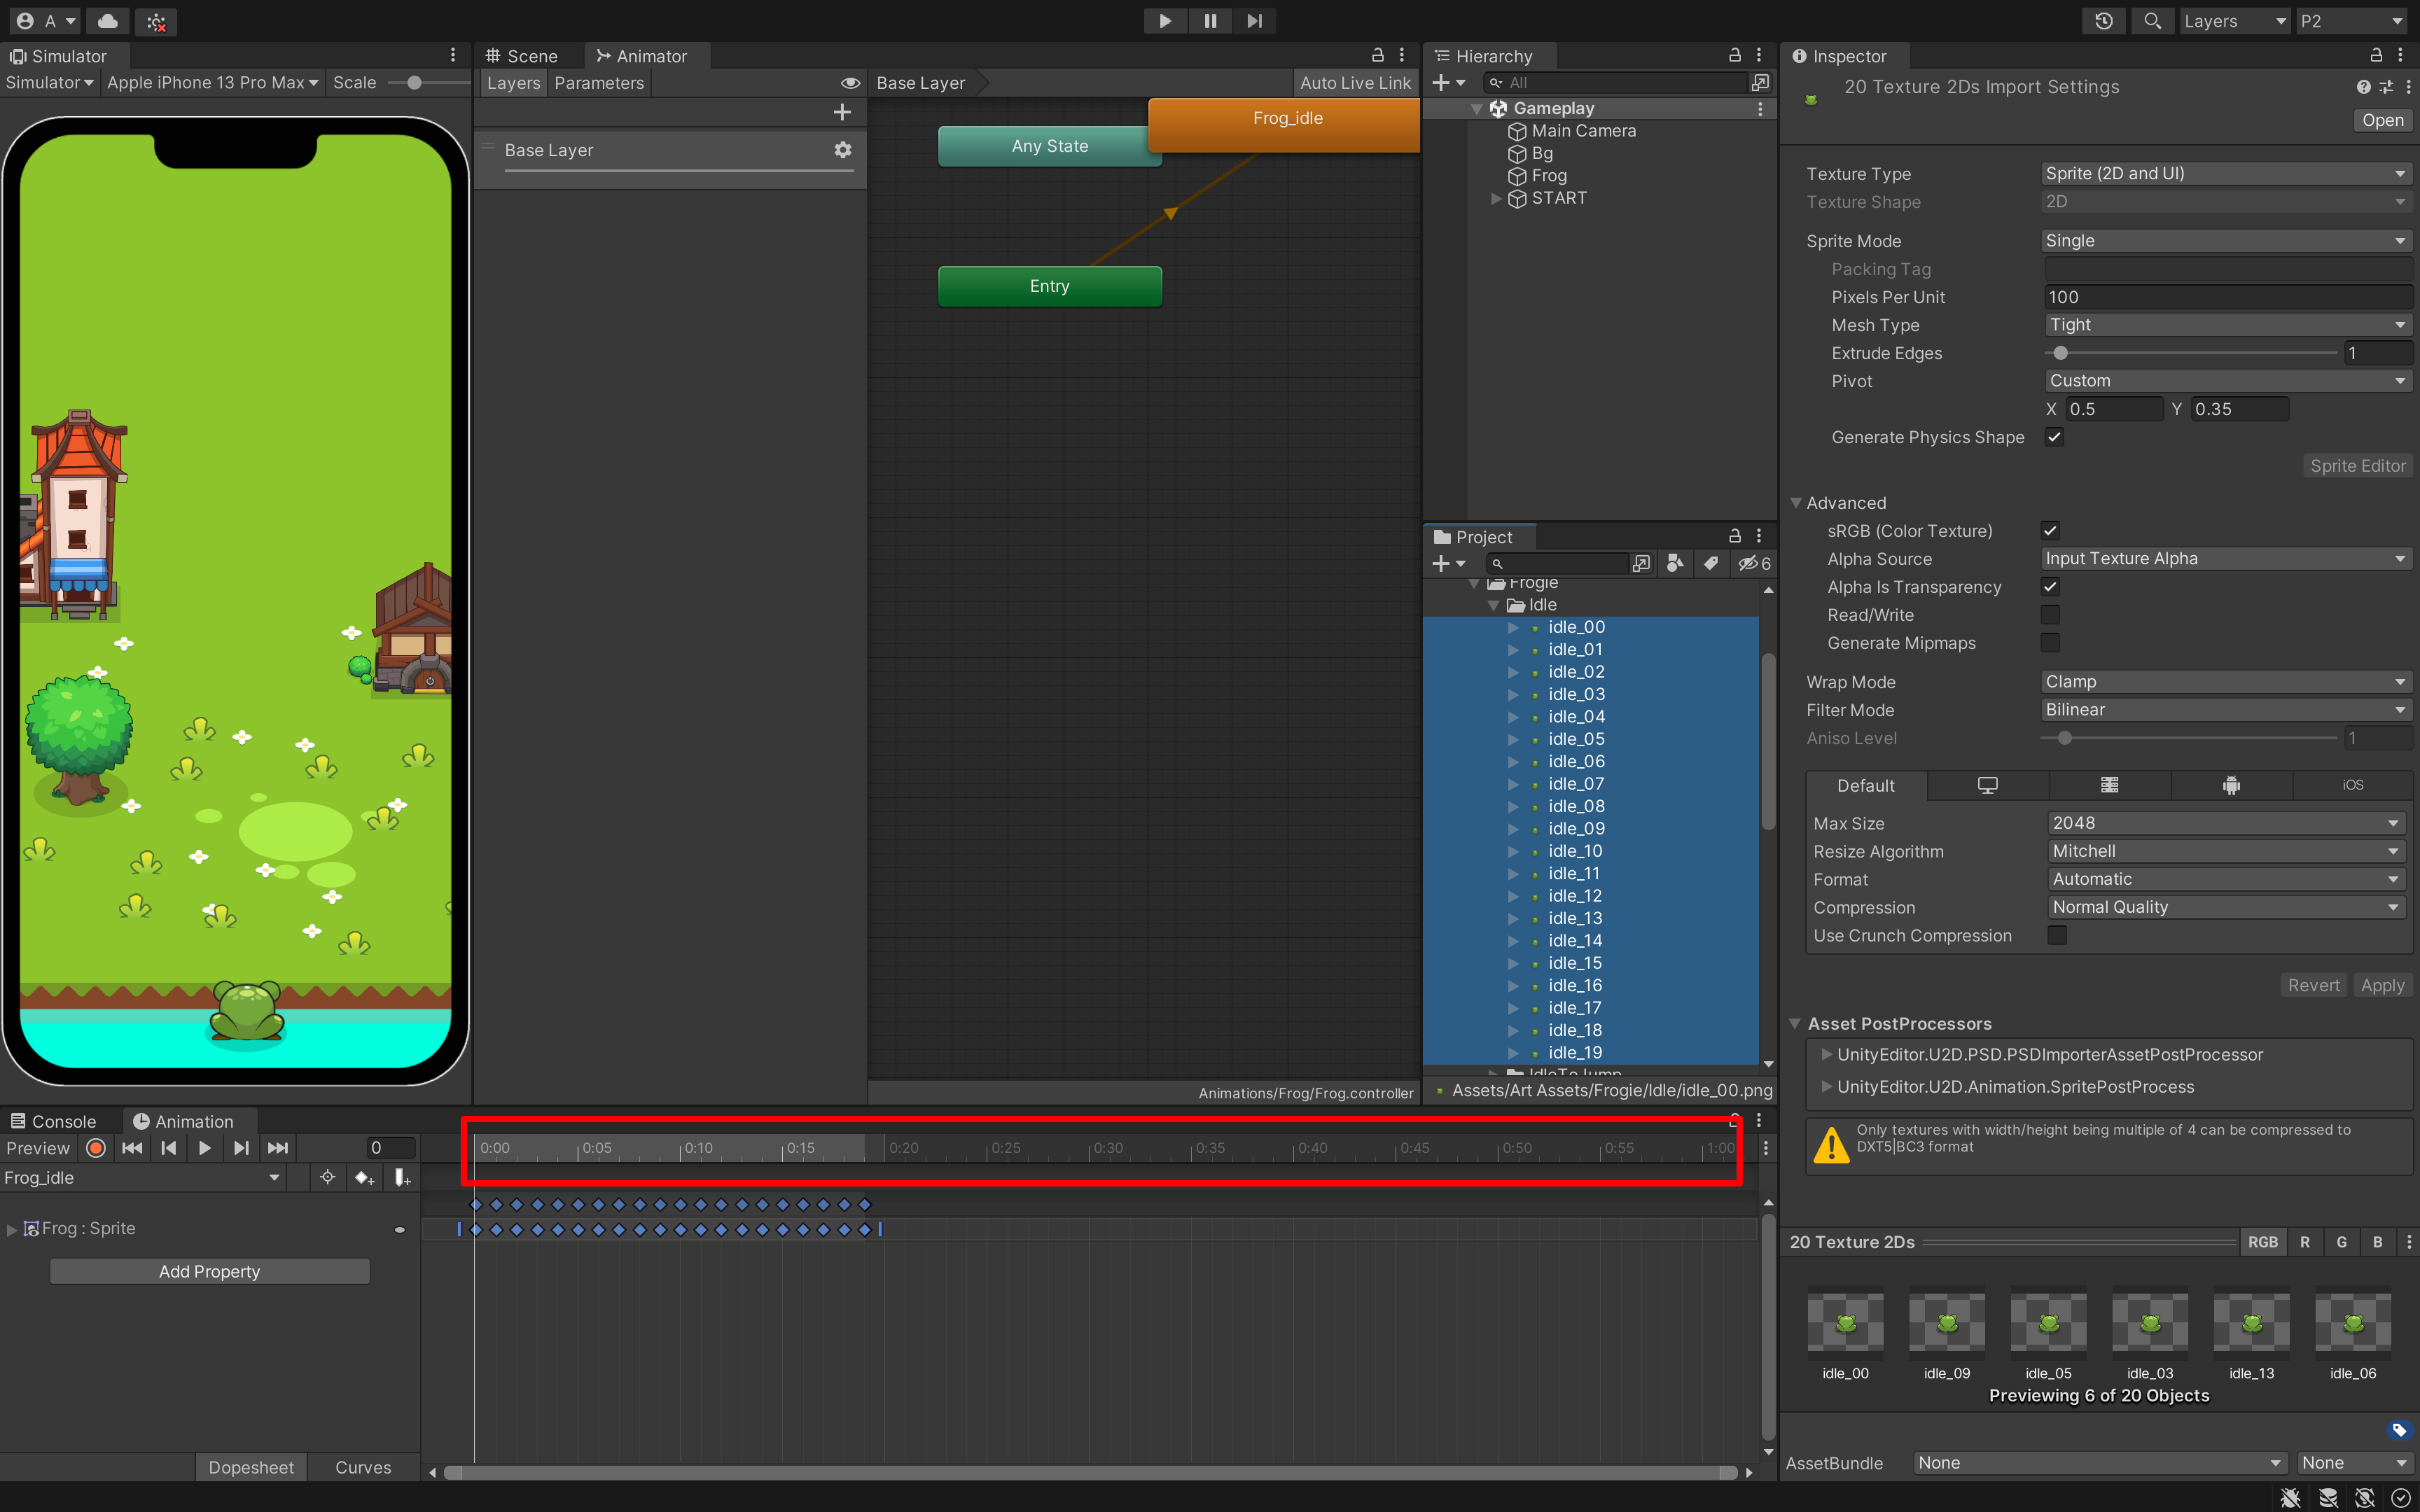This screenshot has height=1512, width=2420.
Task: Expand the START object in Hierarchy
Action: [x=1496, y=198]
